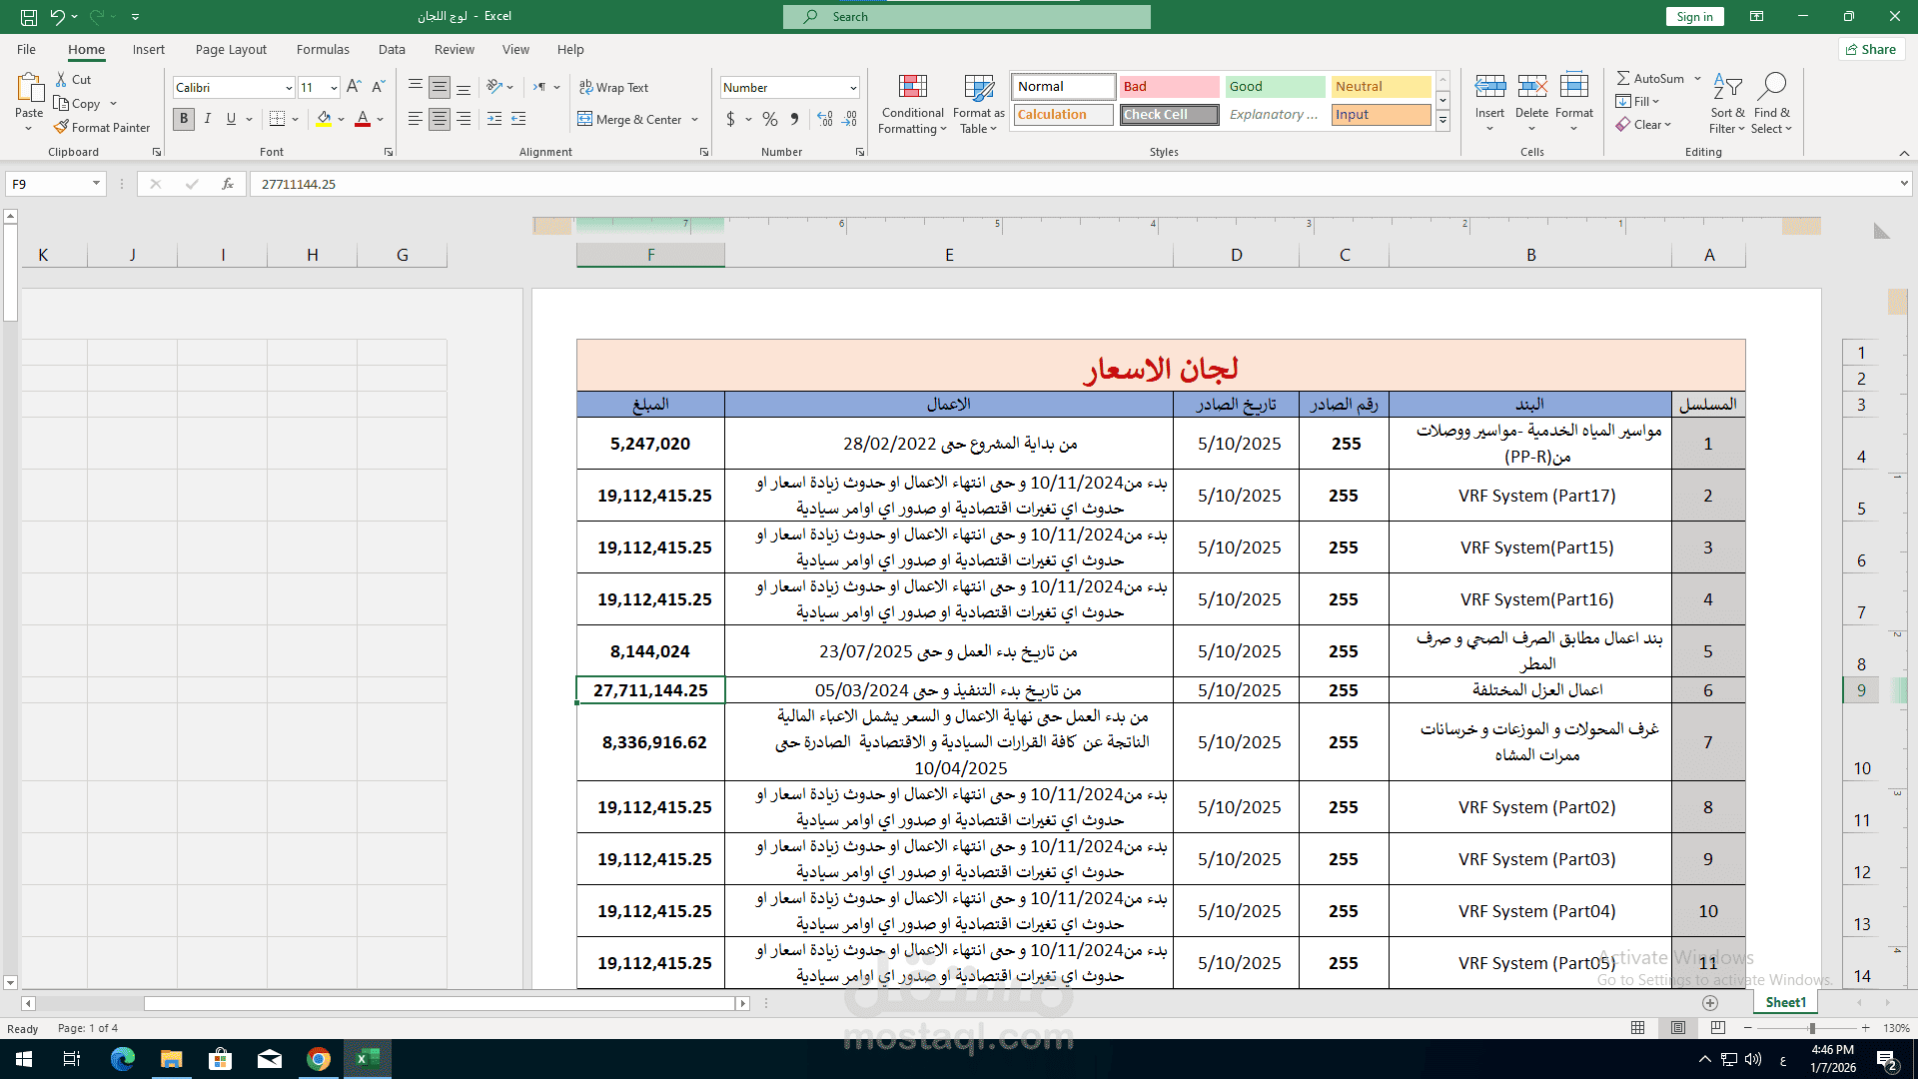Click the Name Box showing F9

tap(56, 184)
